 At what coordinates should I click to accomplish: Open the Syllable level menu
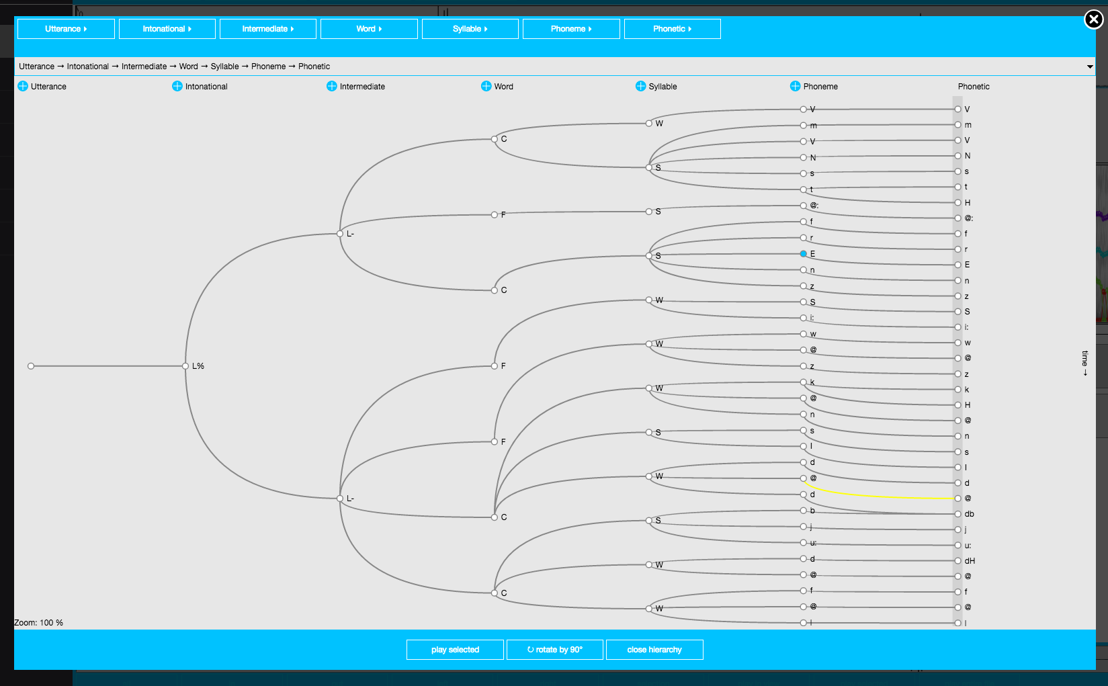click(470, 29)
